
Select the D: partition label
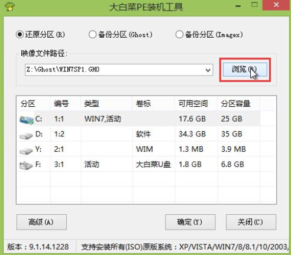tap(39, 134)
